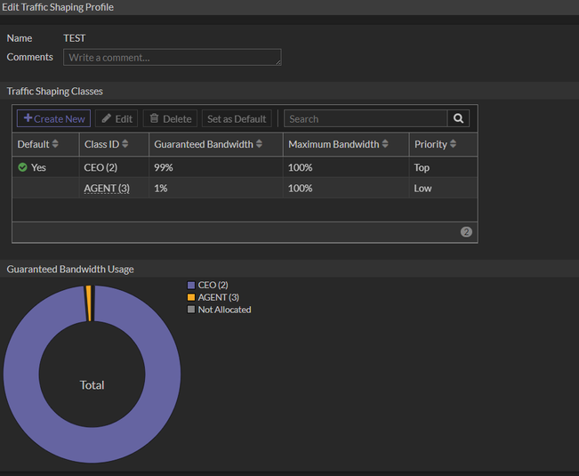This screenshot has height=476, width=579.
Task: Click in the Comments text box
Action: (172, 57)
